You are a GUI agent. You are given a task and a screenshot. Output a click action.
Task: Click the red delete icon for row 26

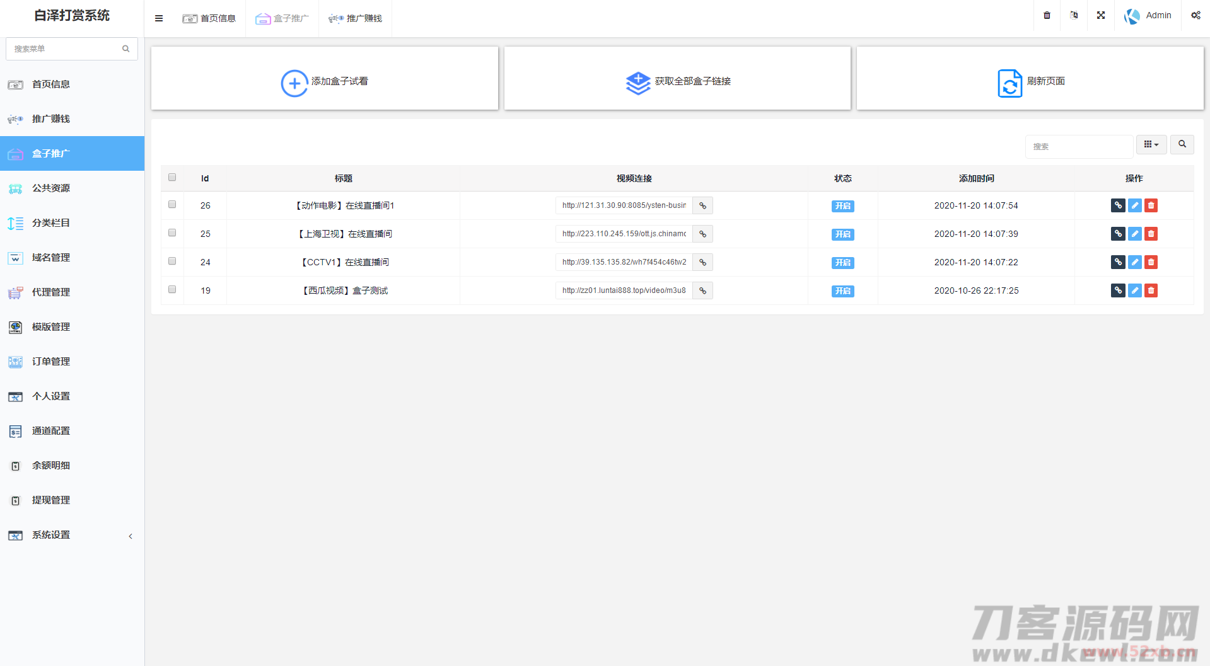click(x=1151, y=205)
